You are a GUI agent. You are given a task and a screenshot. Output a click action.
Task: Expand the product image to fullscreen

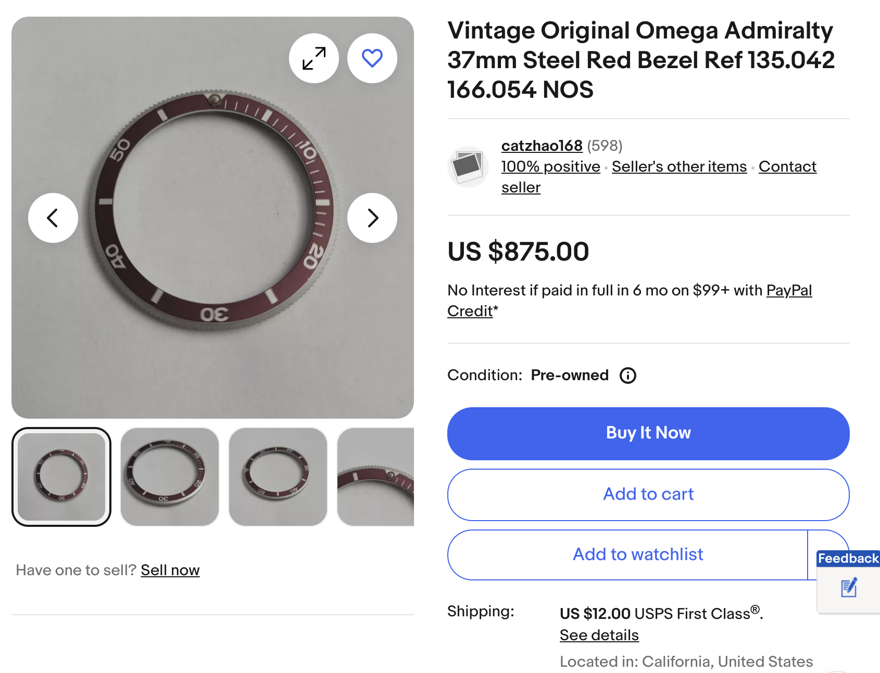click(314, 58)
